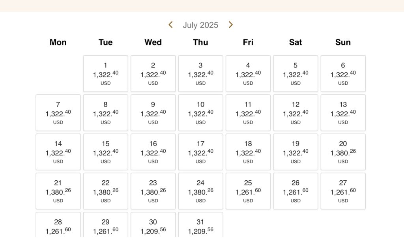
Task: Select July 10 in the calendar
Action: [x=200, y=113]
